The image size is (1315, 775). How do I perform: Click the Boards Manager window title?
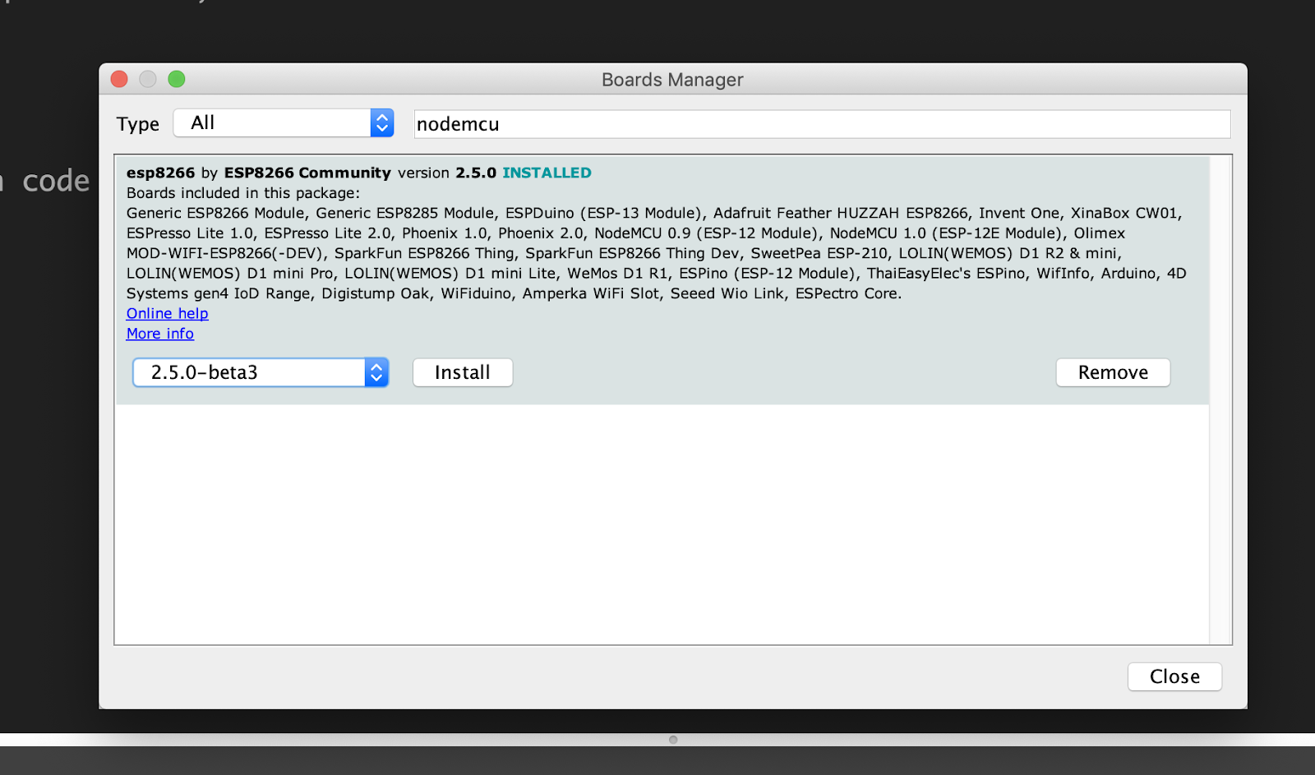coord(672,80)
